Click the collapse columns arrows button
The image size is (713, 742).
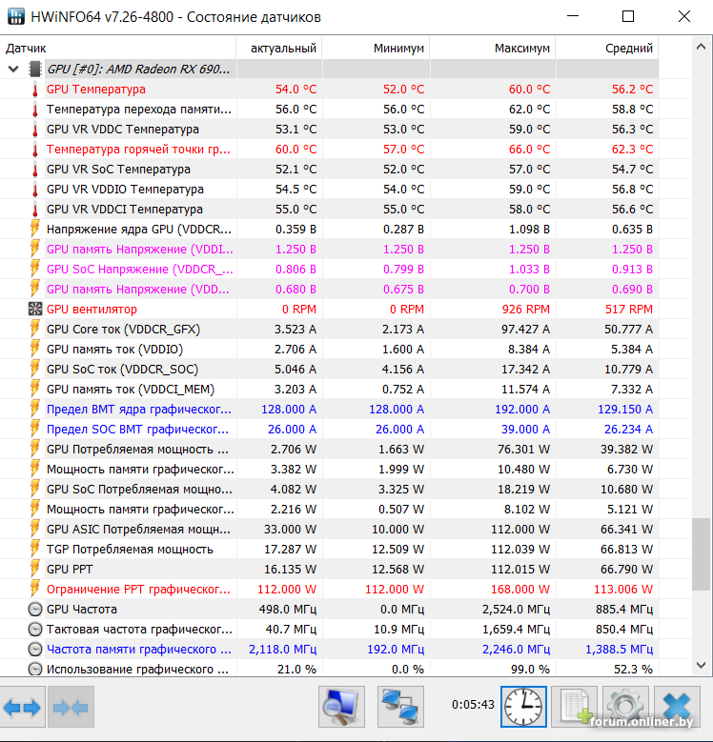[70, 707]
